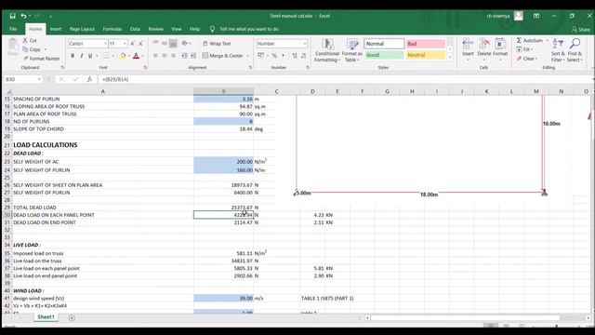Screen dimensions: 595x335
Task: Switch to the Insert tab
Action: pyautogui.click(x=56, y=29)
